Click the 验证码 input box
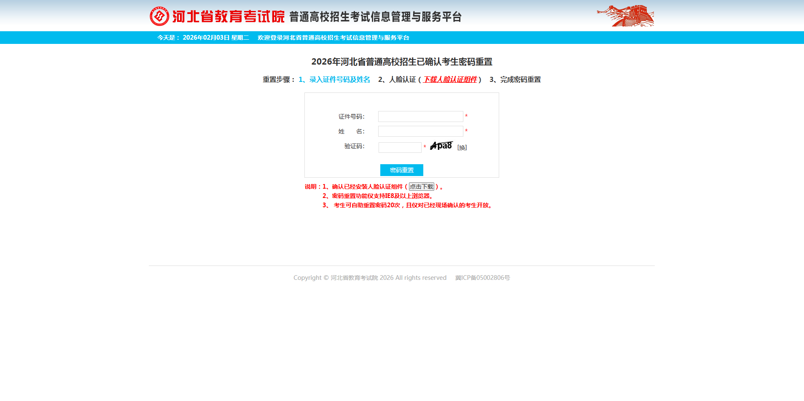 coord(400,147)
